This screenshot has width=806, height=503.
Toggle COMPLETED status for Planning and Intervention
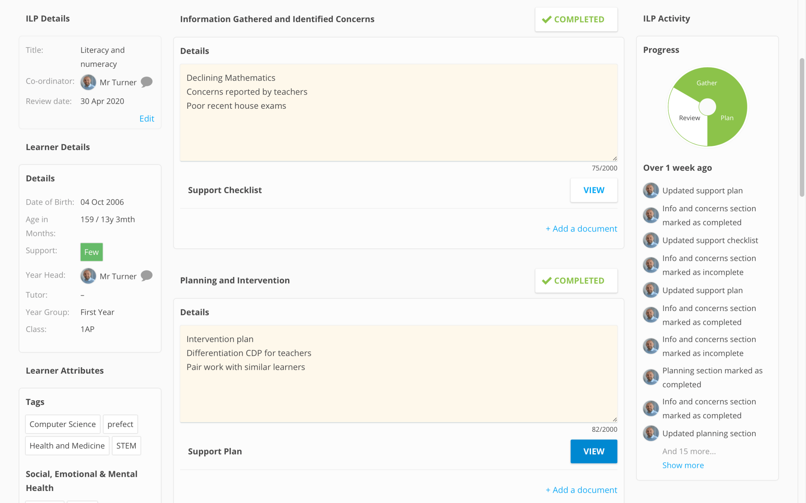point(576,281)
